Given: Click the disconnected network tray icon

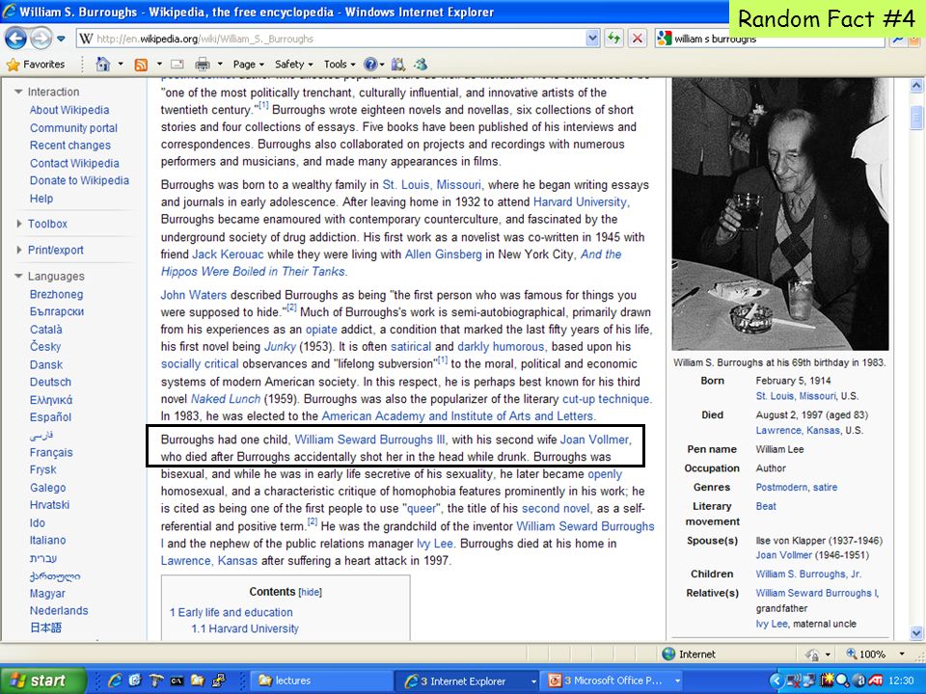Looking at the screenshot, I should pos(795,681).
